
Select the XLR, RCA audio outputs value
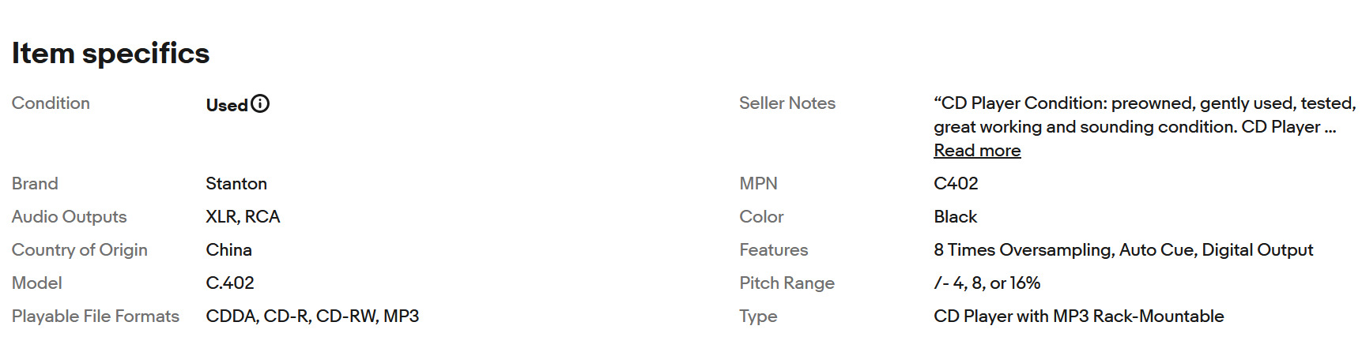tap(243, 217)
